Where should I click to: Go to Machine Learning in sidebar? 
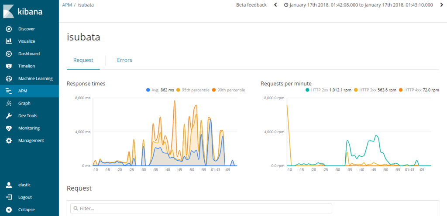35,78
